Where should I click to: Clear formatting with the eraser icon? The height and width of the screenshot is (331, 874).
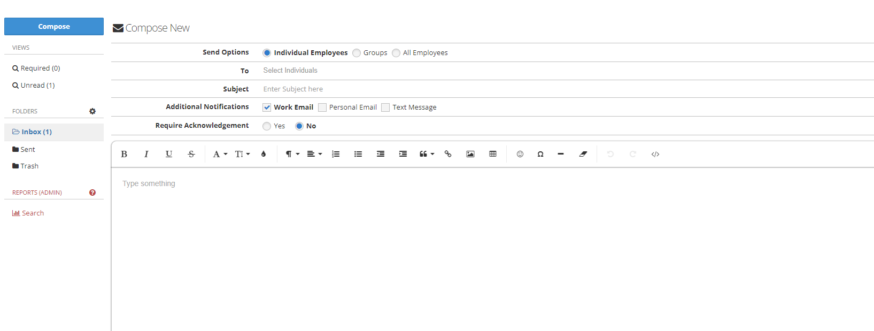583,154
